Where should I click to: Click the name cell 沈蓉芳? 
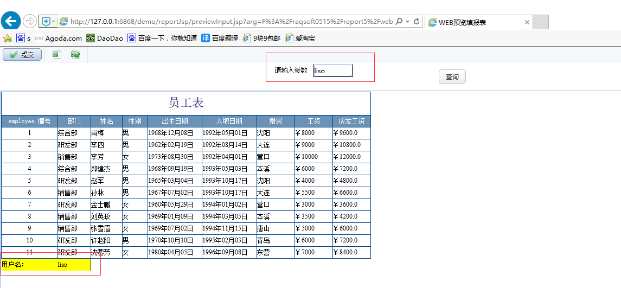coord(106,252)
